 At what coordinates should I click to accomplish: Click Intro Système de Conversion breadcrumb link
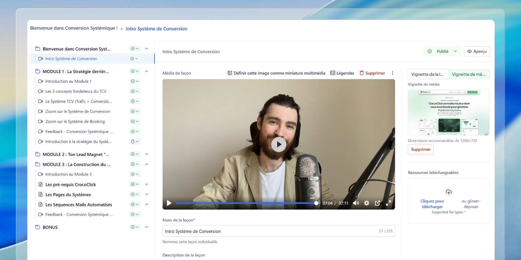click(156, 29)
